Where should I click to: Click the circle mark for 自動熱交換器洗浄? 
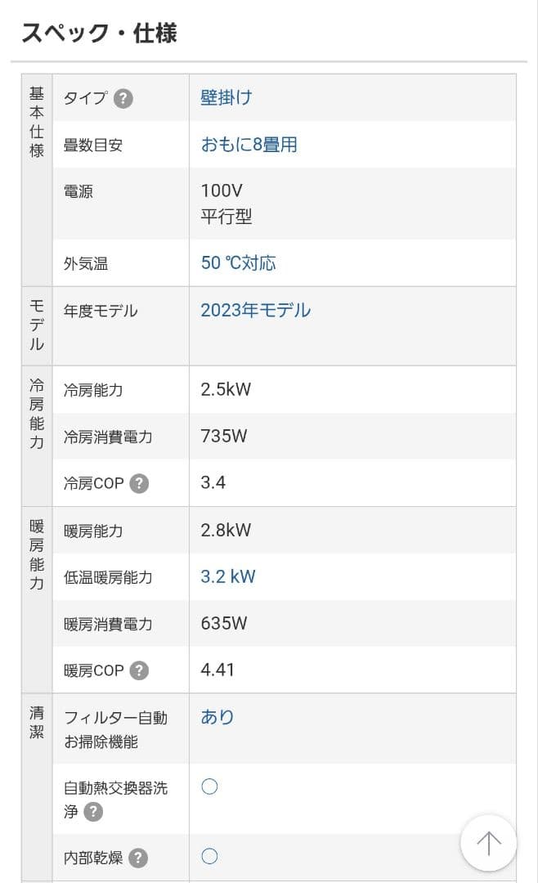[x=209, y=787]
